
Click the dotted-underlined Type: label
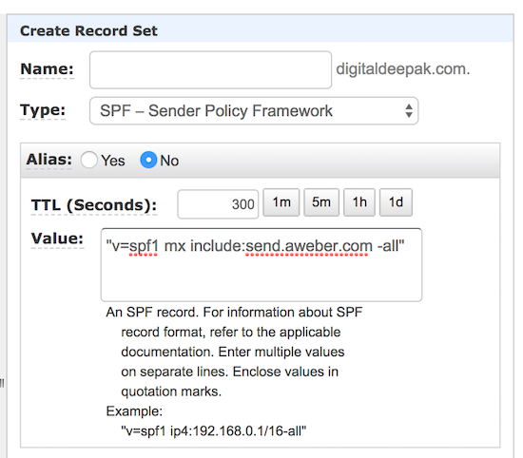[43, 110]
